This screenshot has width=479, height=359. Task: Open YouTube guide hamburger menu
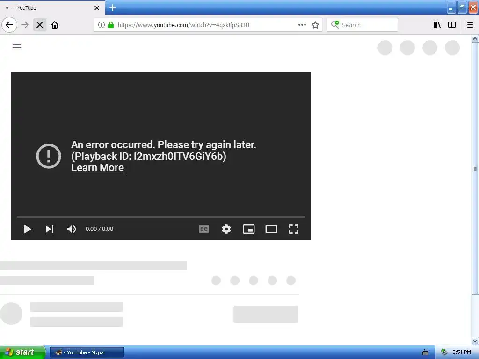pyautogui.click(x=17, y=47)
